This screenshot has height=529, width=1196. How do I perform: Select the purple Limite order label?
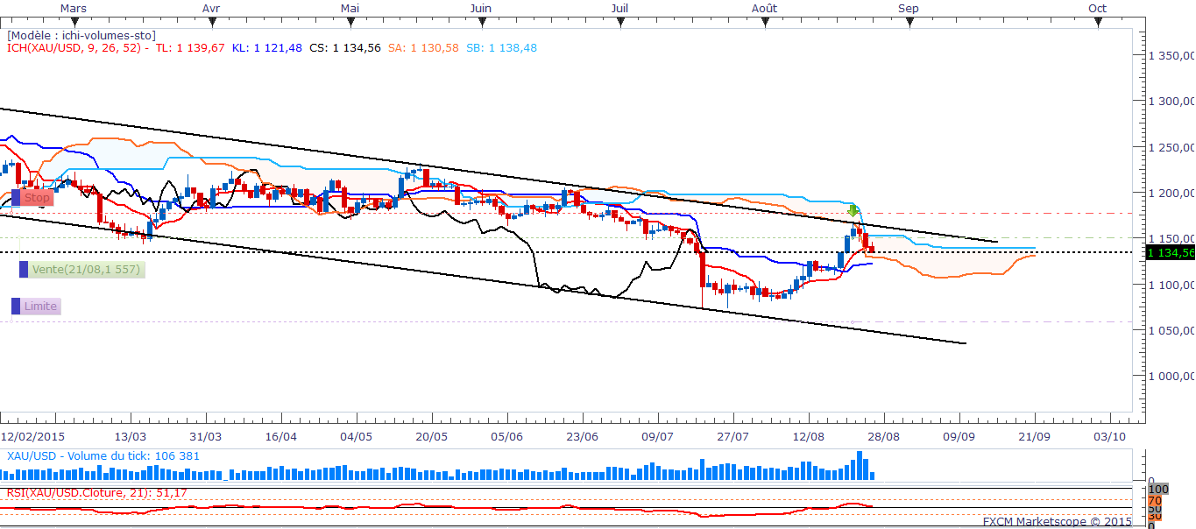click(x=36, y=307)
